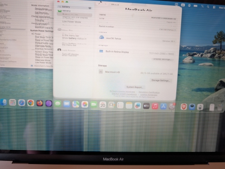The image size is (225, 169).
Task: Select Parallel SCSI in System Information sidebar
Action: coord(5,27)
